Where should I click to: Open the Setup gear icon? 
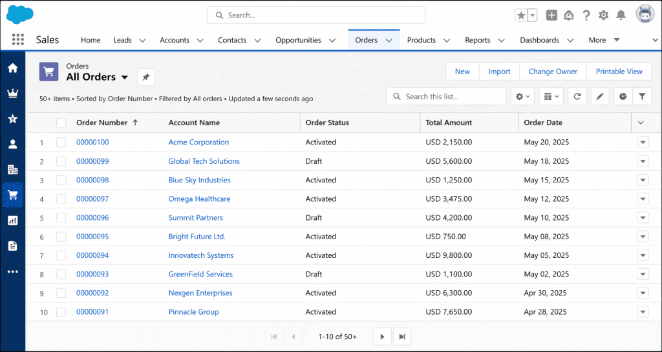(x=603, y=15)
